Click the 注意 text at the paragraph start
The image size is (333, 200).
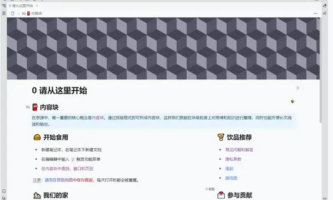[37, 180]
